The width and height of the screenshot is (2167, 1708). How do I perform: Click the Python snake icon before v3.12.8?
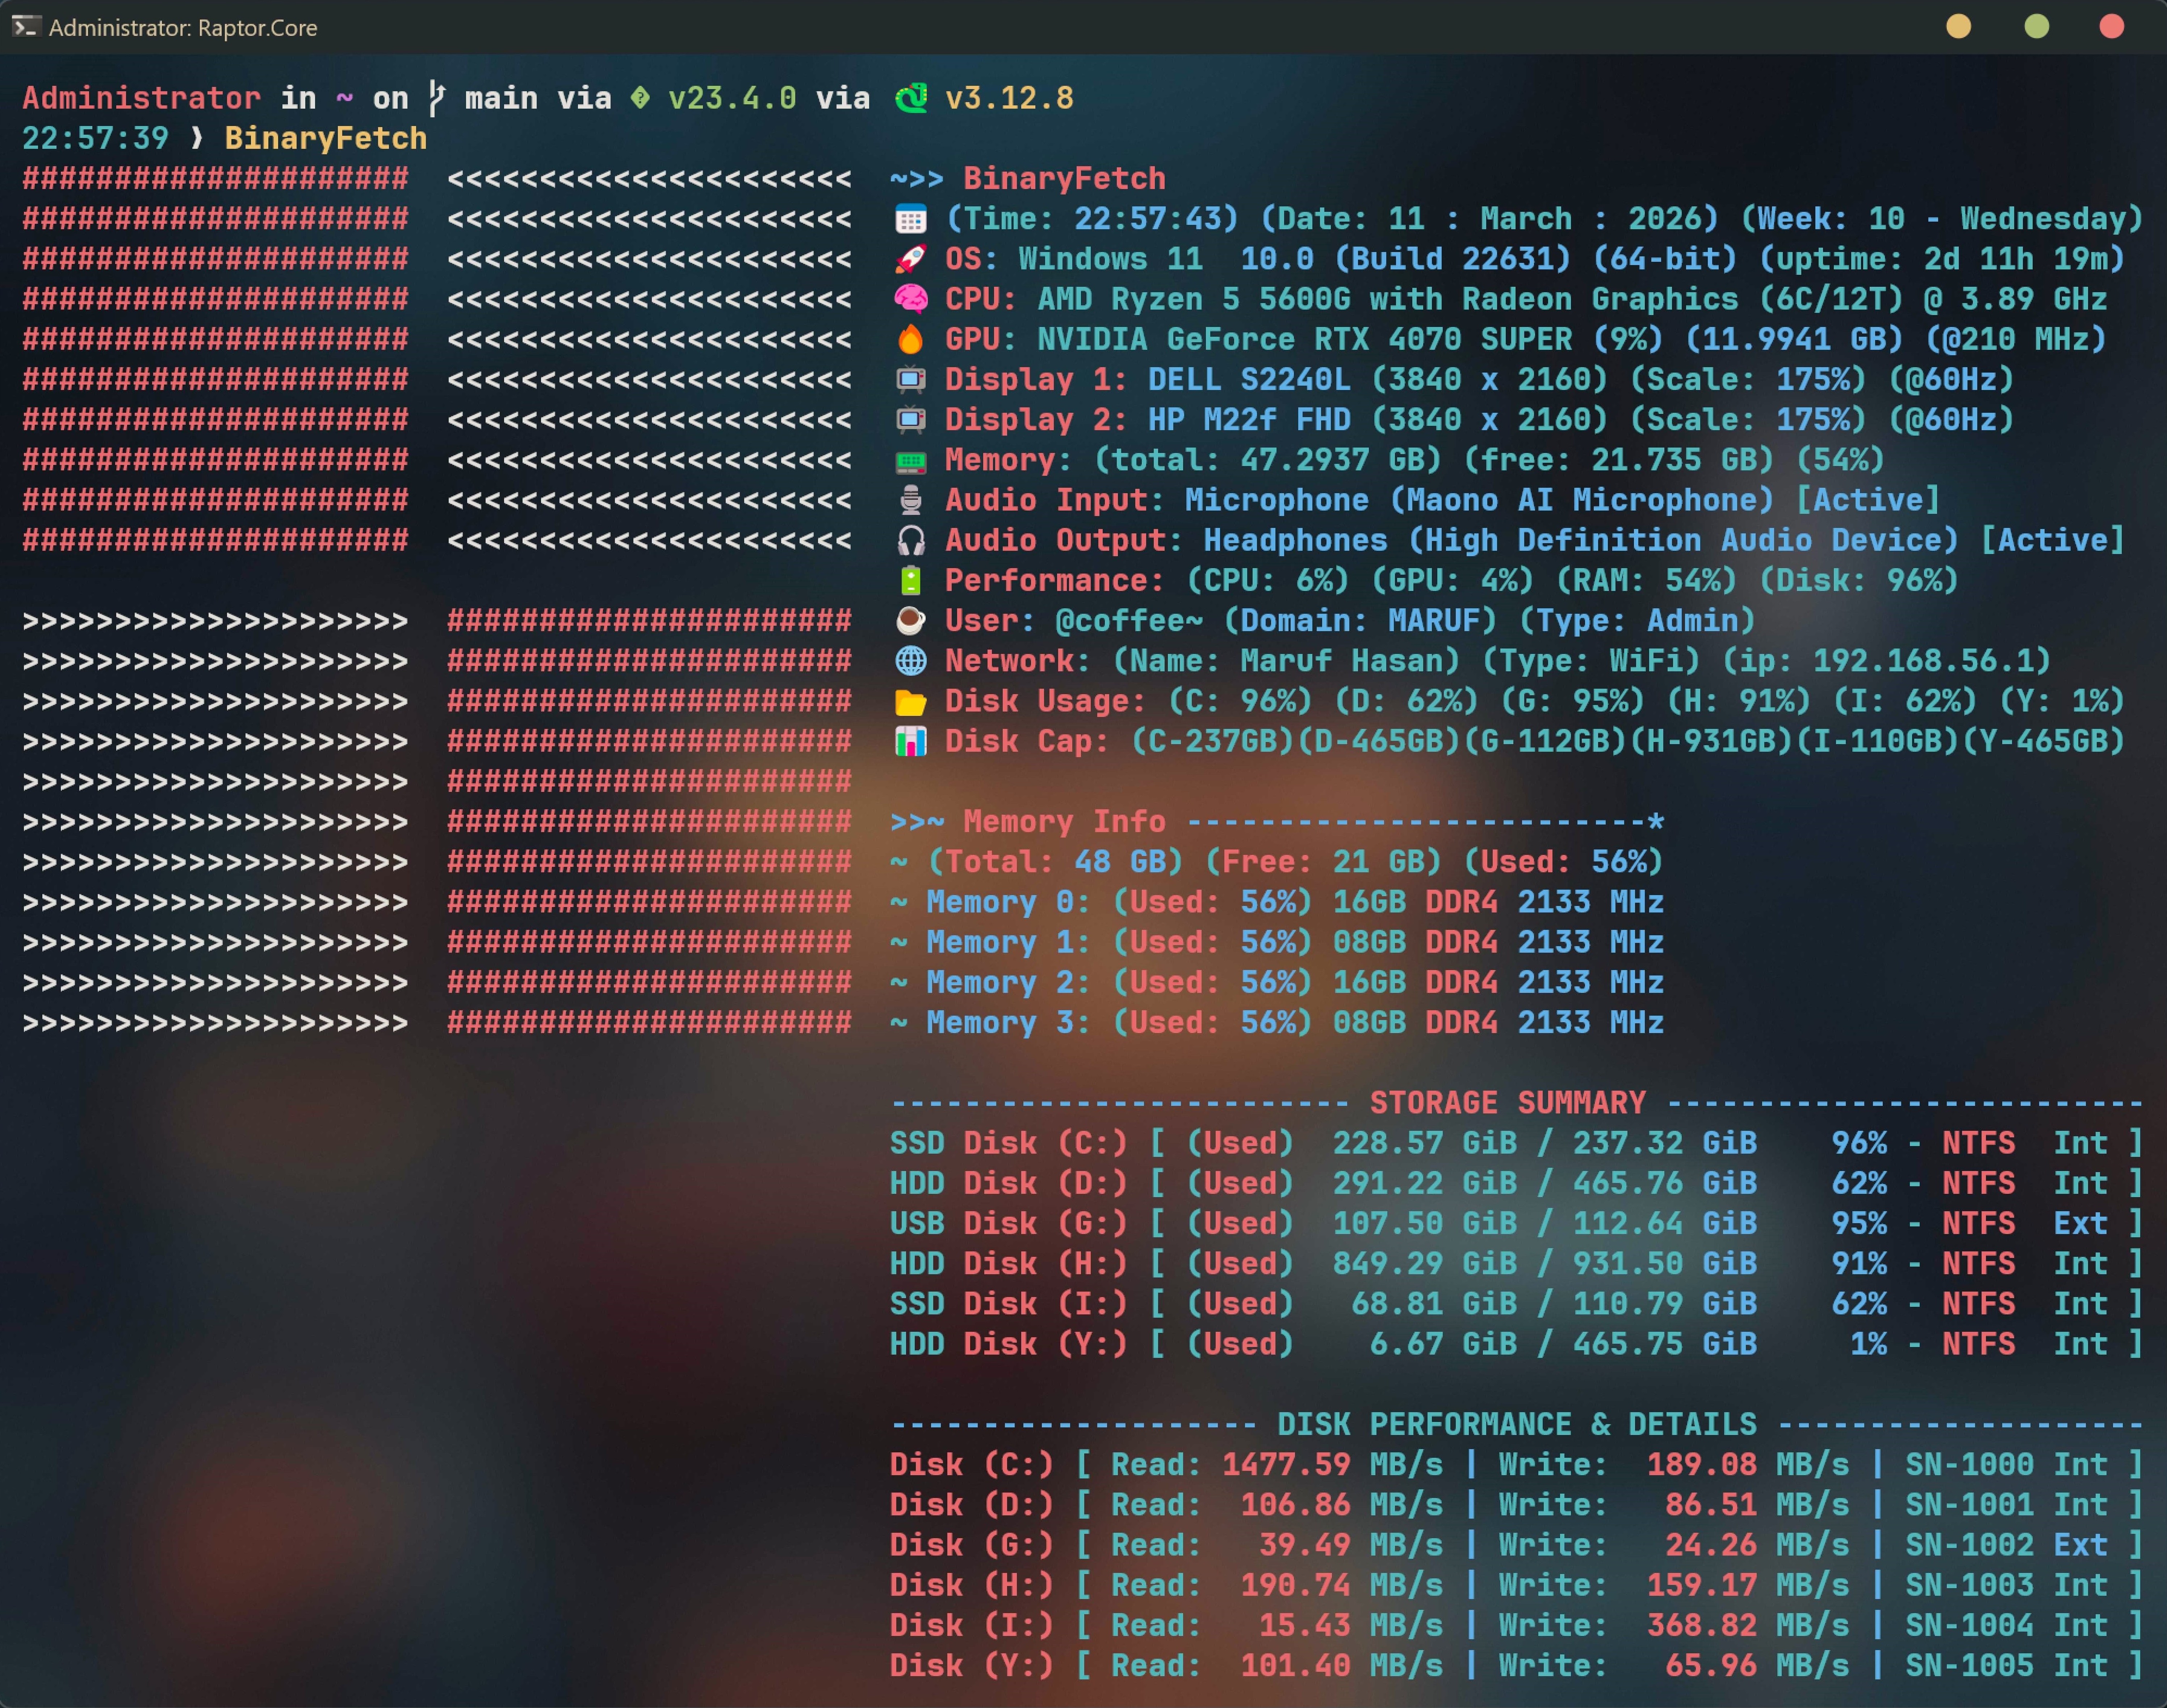point(911,98)
